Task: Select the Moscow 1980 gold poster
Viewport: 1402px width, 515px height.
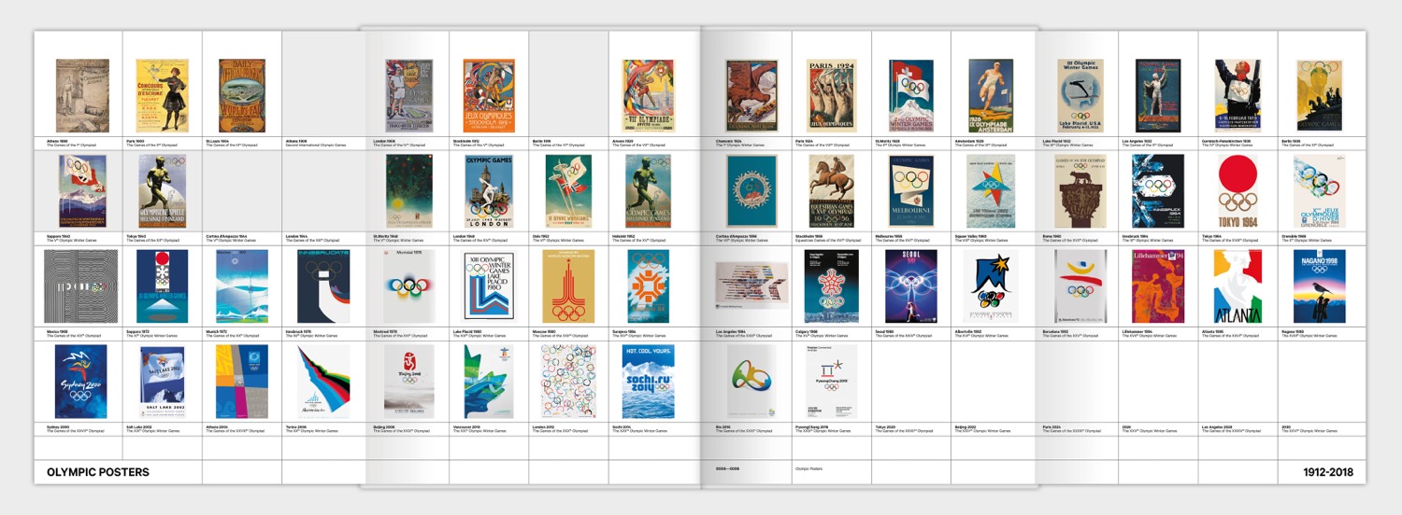Action: click(x=569, y=286)
